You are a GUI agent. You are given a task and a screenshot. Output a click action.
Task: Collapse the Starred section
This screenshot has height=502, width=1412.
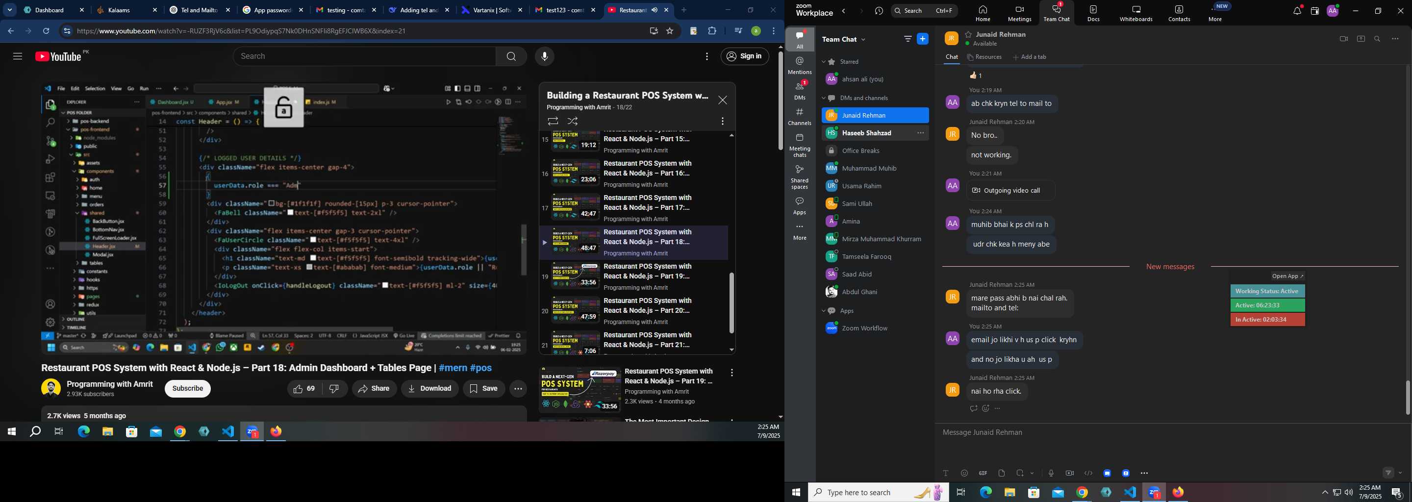point(824,62)
